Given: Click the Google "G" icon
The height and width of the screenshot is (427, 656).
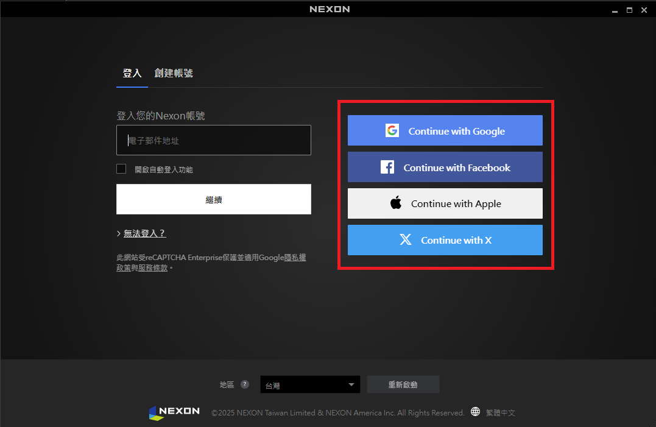Looking at the screenshot, I should pos(393,130).
